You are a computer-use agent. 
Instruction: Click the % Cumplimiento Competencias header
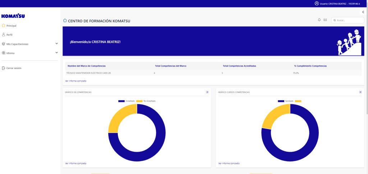[310, 66]
